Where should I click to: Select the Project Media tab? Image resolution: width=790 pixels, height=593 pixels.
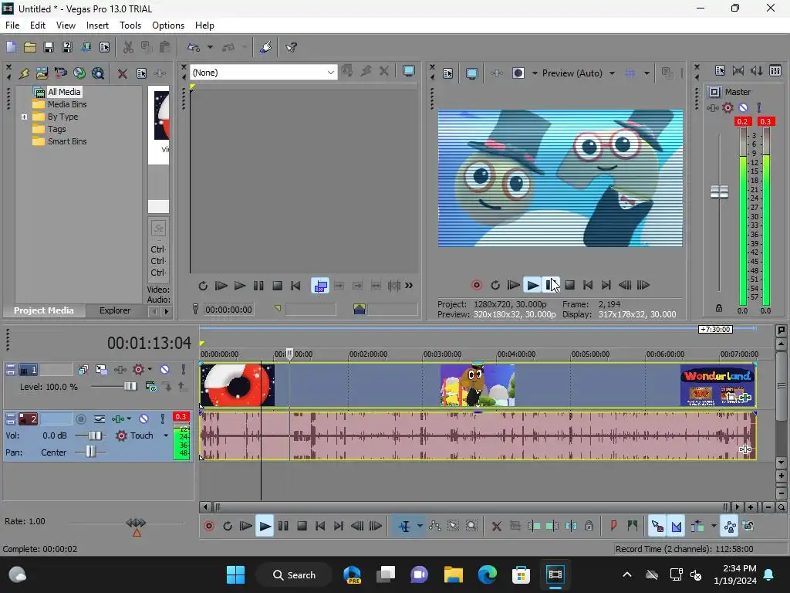click(x=43, y=310)
